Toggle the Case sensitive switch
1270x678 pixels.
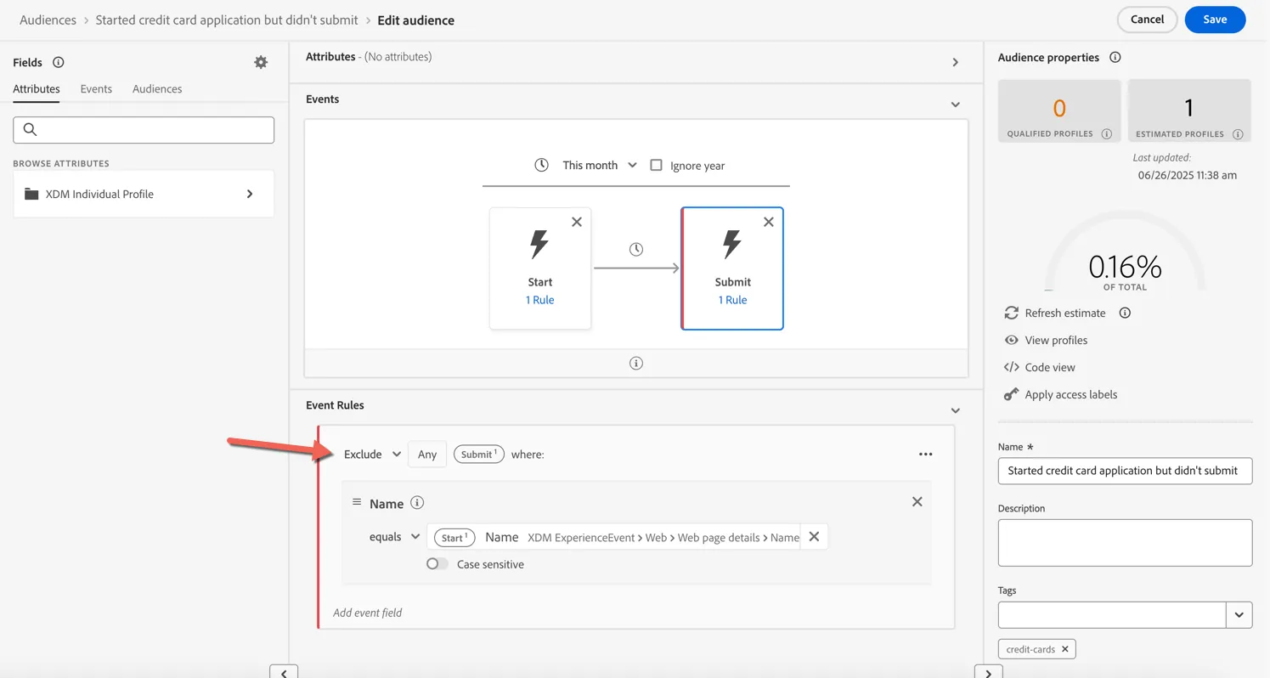pos(437,564)
